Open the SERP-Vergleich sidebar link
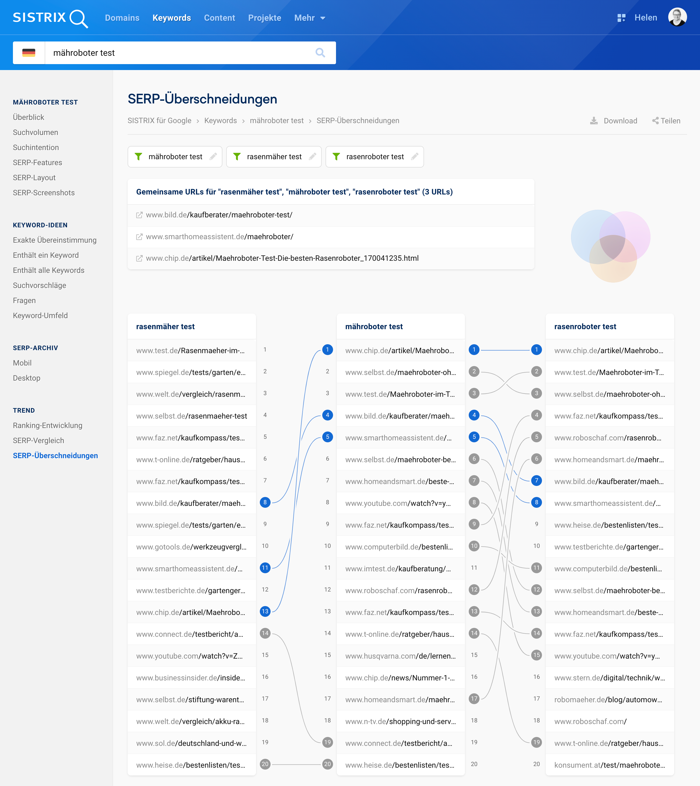The image size is (700, 786). point(38,440)
